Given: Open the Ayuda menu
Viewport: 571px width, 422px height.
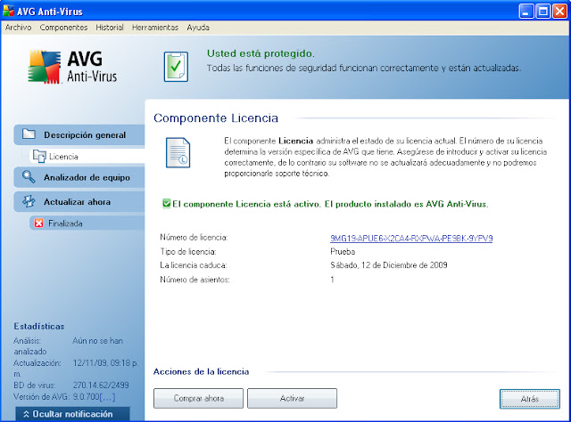Looking at the screenshot, I should 198,28.
